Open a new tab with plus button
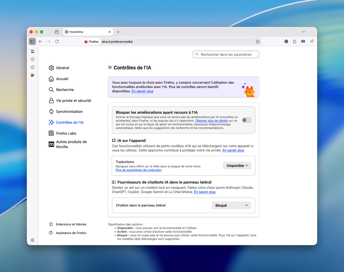The height and width of the screenshot is (272, 344). point(118,32)
